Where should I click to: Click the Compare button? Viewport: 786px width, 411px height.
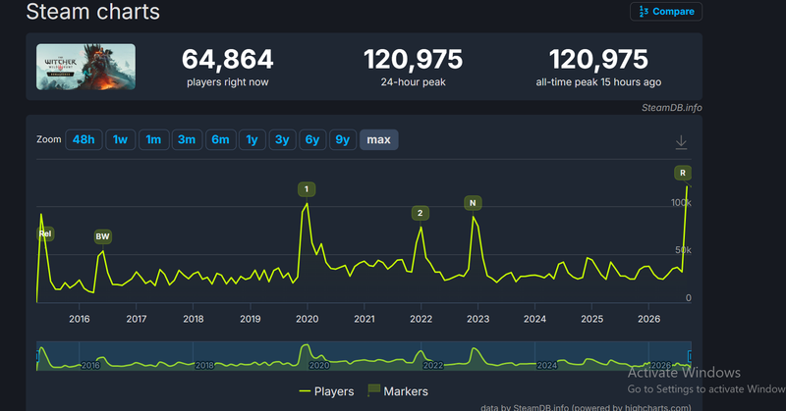coord(666,12)
